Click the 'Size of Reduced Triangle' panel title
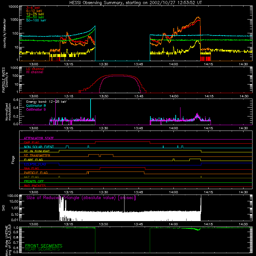Image resolution: width=256 pixels, height=256 pixels. point(81,198)
